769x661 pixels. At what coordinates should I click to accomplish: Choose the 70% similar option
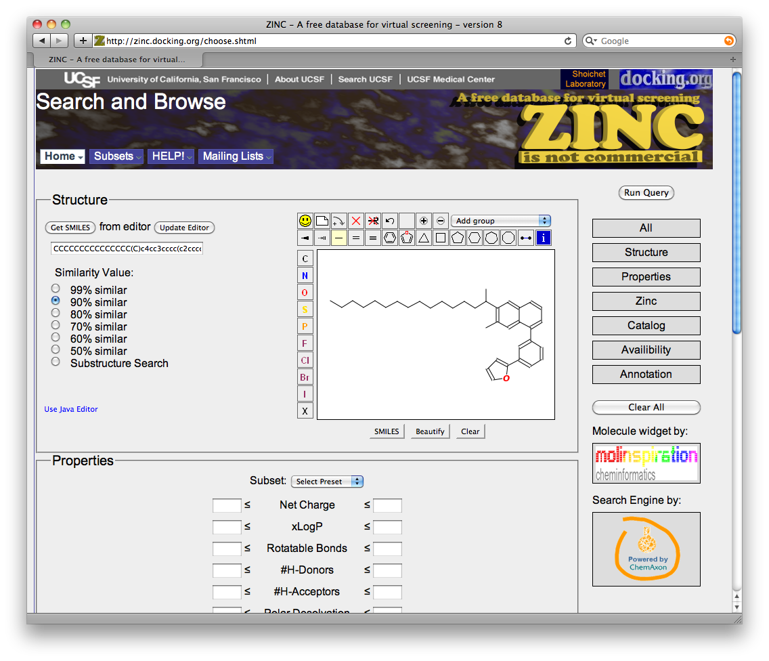tap(56, 325)
